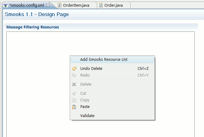The width and height of the screenshot is (204, 137).
Task: Choose Cut from the context menu
Action: point(112,93)
